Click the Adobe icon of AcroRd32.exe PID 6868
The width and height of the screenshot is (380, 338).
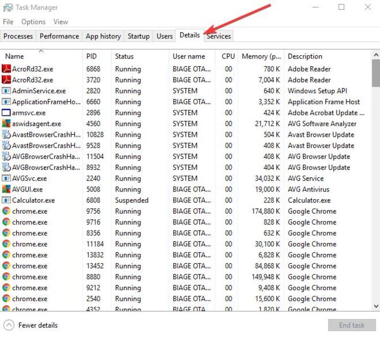(x=7, y=69)
